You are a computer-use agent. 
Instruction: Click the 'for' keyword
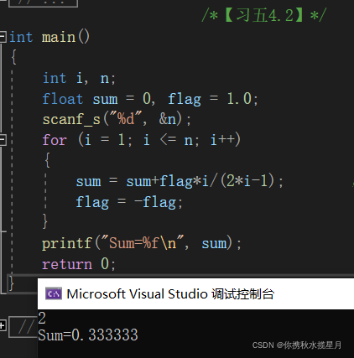tap(55, 140)
